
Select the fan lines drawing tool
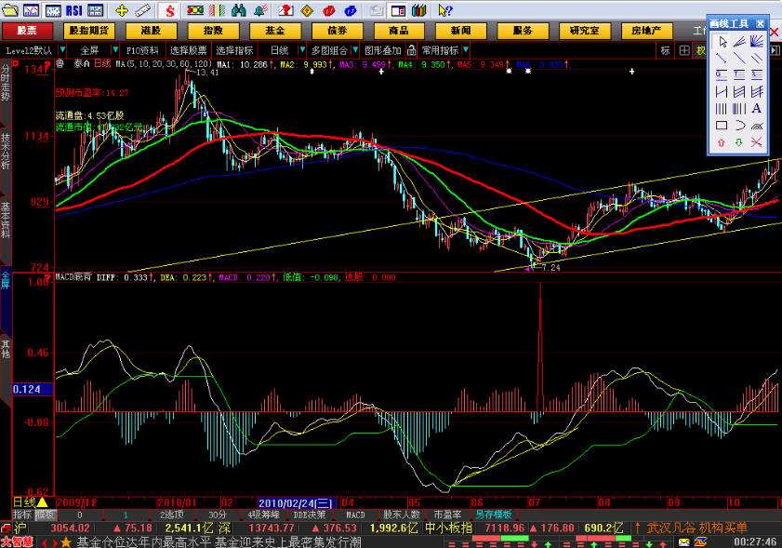tap(757, 42)
